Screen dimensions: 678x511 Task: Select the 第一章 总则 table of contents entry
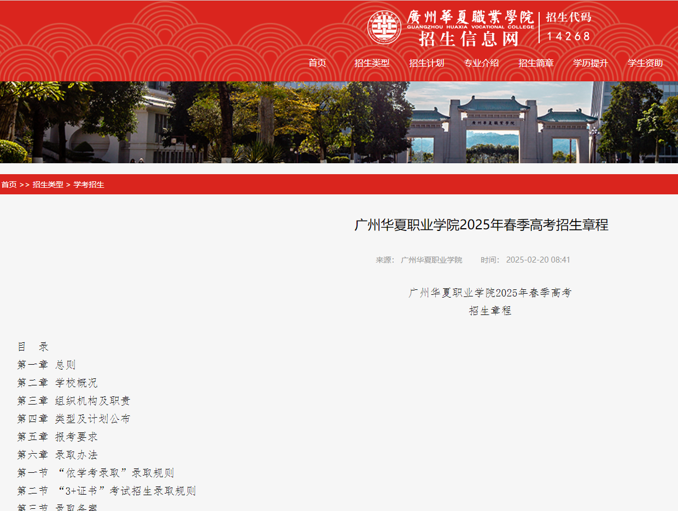(45, 364)
